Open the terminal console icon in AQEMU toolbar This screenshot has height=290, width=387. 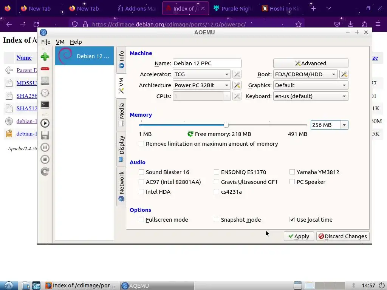click(45, 105)
